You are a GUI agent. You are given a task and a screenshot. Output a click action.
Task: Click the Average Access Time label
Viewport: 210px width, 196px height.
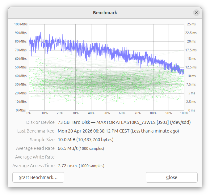tap(33, 166)
